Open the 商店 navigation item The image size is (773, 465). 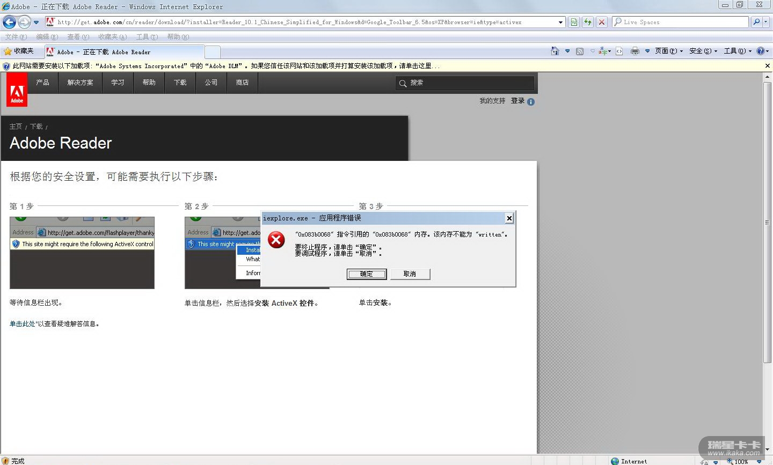point(243,83)
